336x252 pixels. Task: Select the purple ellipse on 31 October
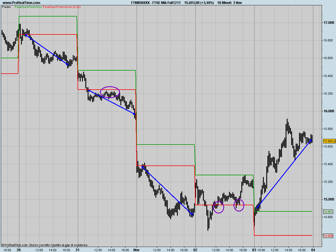pyautogui.click(x=110, y=92)
